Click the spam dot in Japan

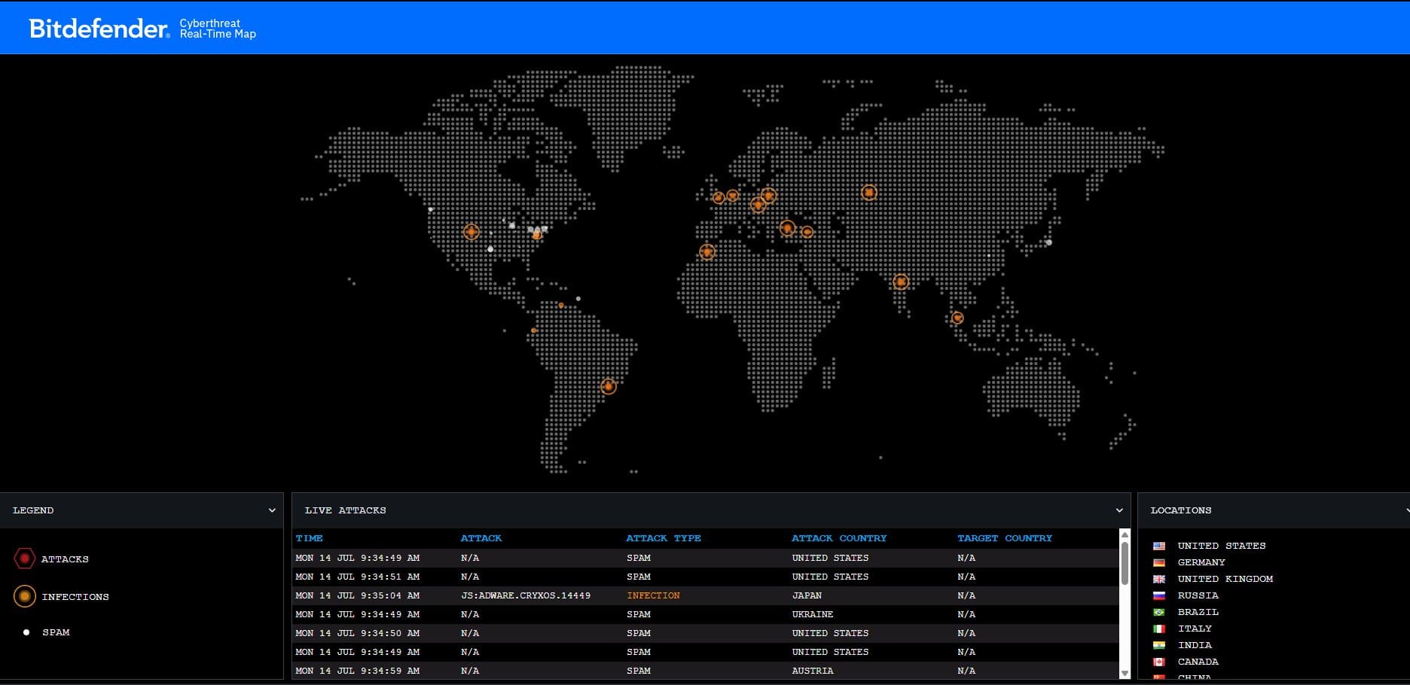[1048, 242]
